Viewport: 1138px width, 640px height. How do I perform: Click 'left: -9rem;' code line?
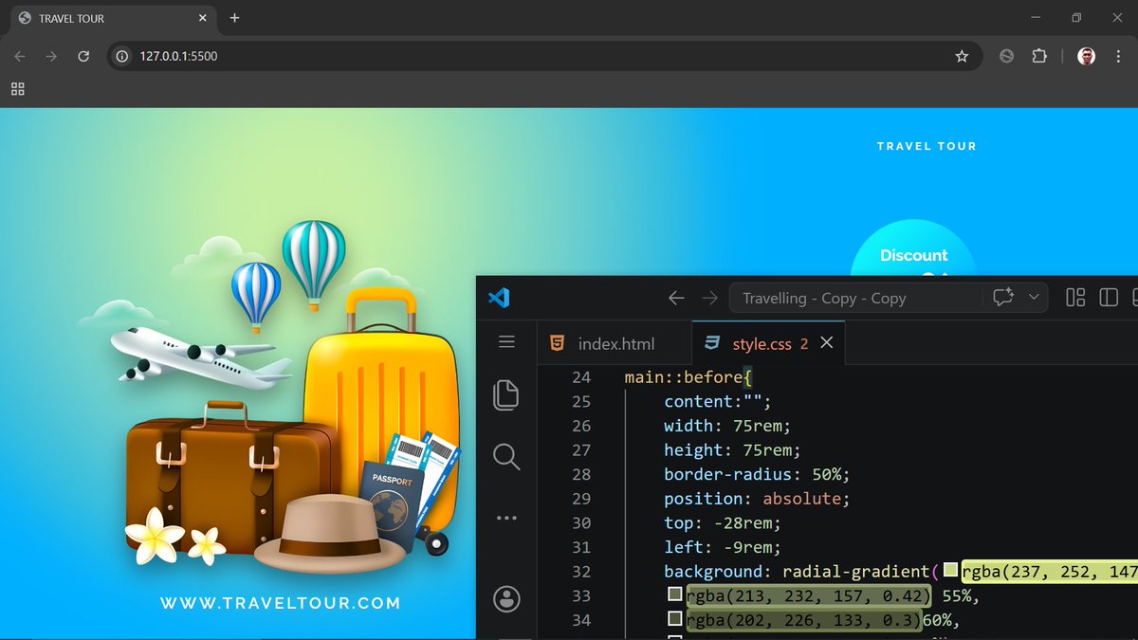(723, 547)
